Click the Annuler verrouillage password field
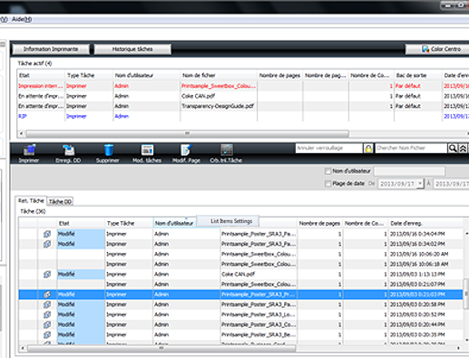The image size is (469, 358). [328, 148]
